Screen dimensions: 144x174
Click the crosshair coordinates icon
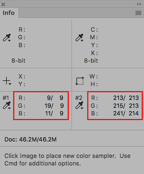[7, 81]
